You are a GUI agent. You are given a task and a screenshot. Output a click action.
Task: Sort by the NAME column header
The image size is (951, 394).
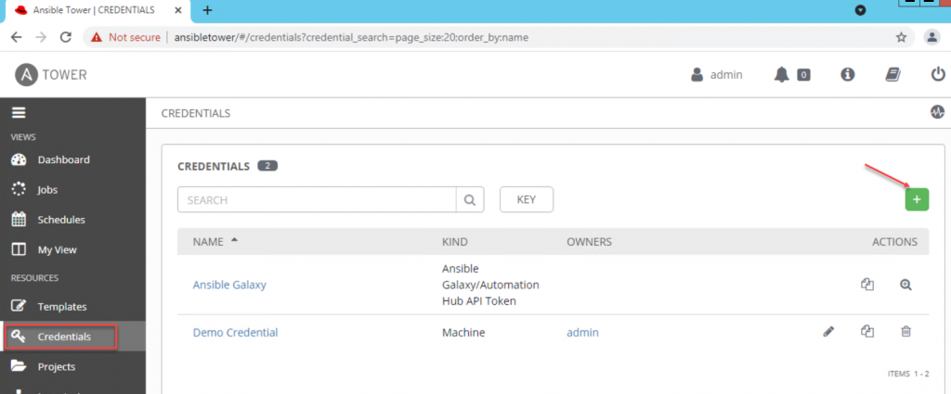[215, 241]
